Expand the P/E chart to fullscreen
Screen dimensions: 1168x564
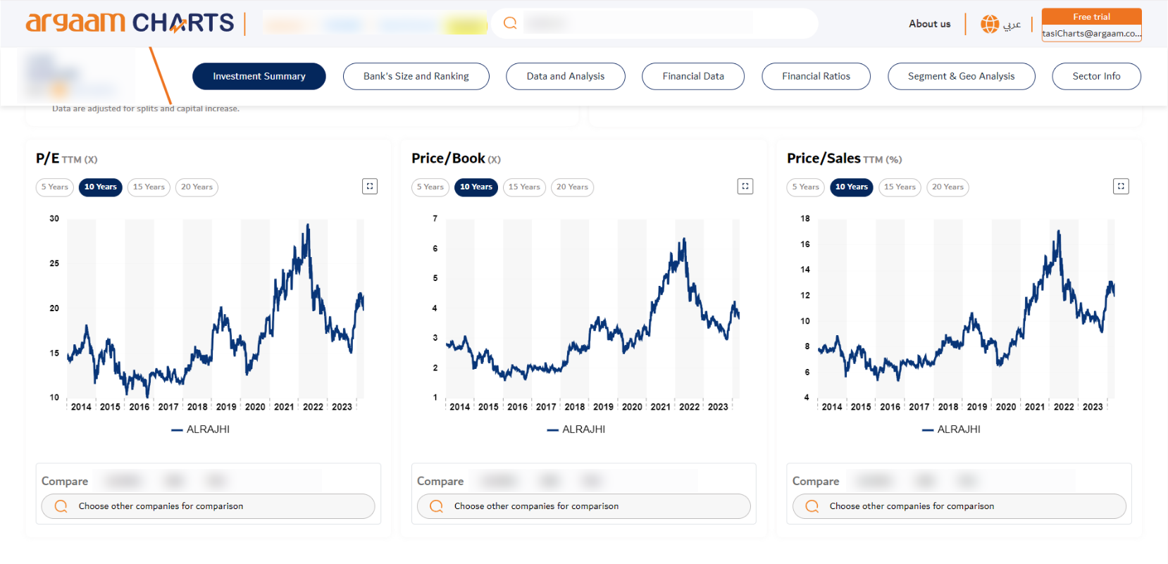370,186
